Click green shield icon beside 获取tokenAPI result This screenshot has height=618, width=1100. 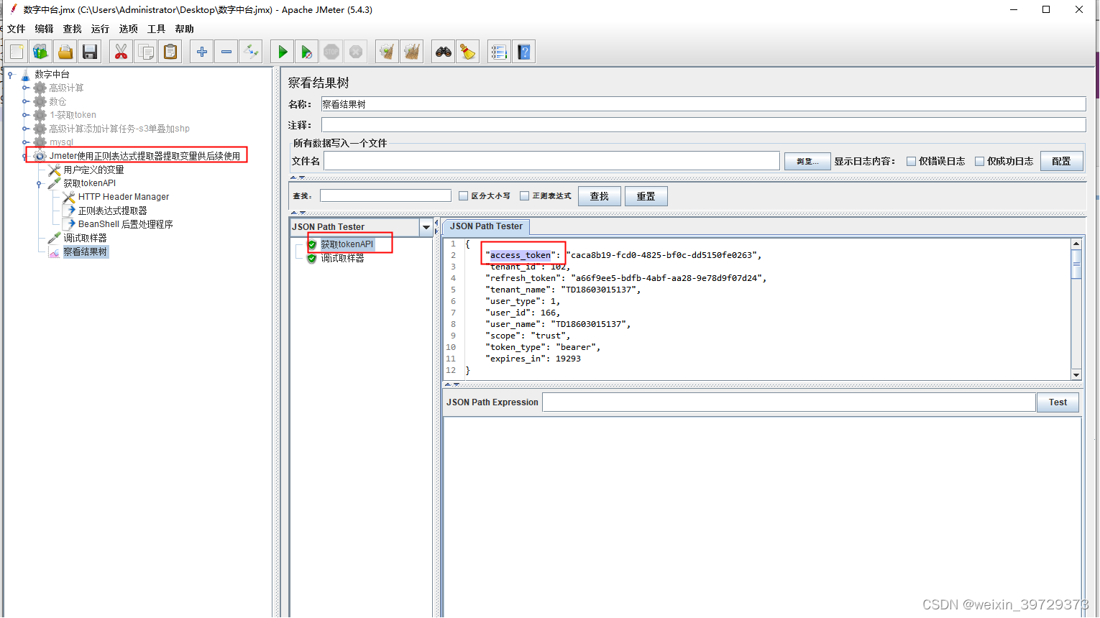[x=312, y=244]
